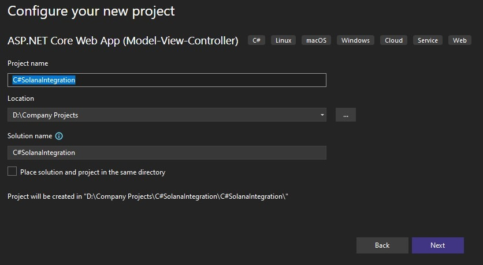Click the Cloud tag
Image resolution: width=483 pixels, height=265 pixels.
pyautogui.click(x=393, y=40)
